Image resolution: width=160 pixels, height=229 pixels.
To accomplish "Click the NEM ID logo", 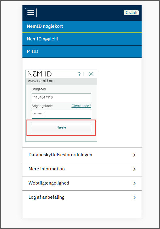I will tap(40, 74).
